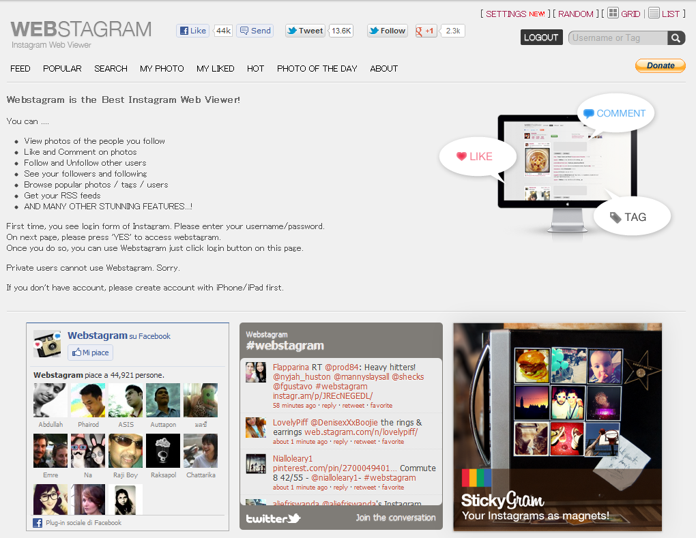Retweet Flapparina's tweet
The height and width of the screenshot is (538, 696).
click(x=353, y=406)
